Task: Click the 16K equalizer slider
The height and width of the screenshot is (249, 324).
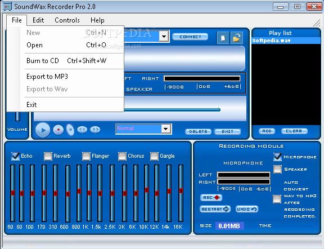Action: (181, 193)
